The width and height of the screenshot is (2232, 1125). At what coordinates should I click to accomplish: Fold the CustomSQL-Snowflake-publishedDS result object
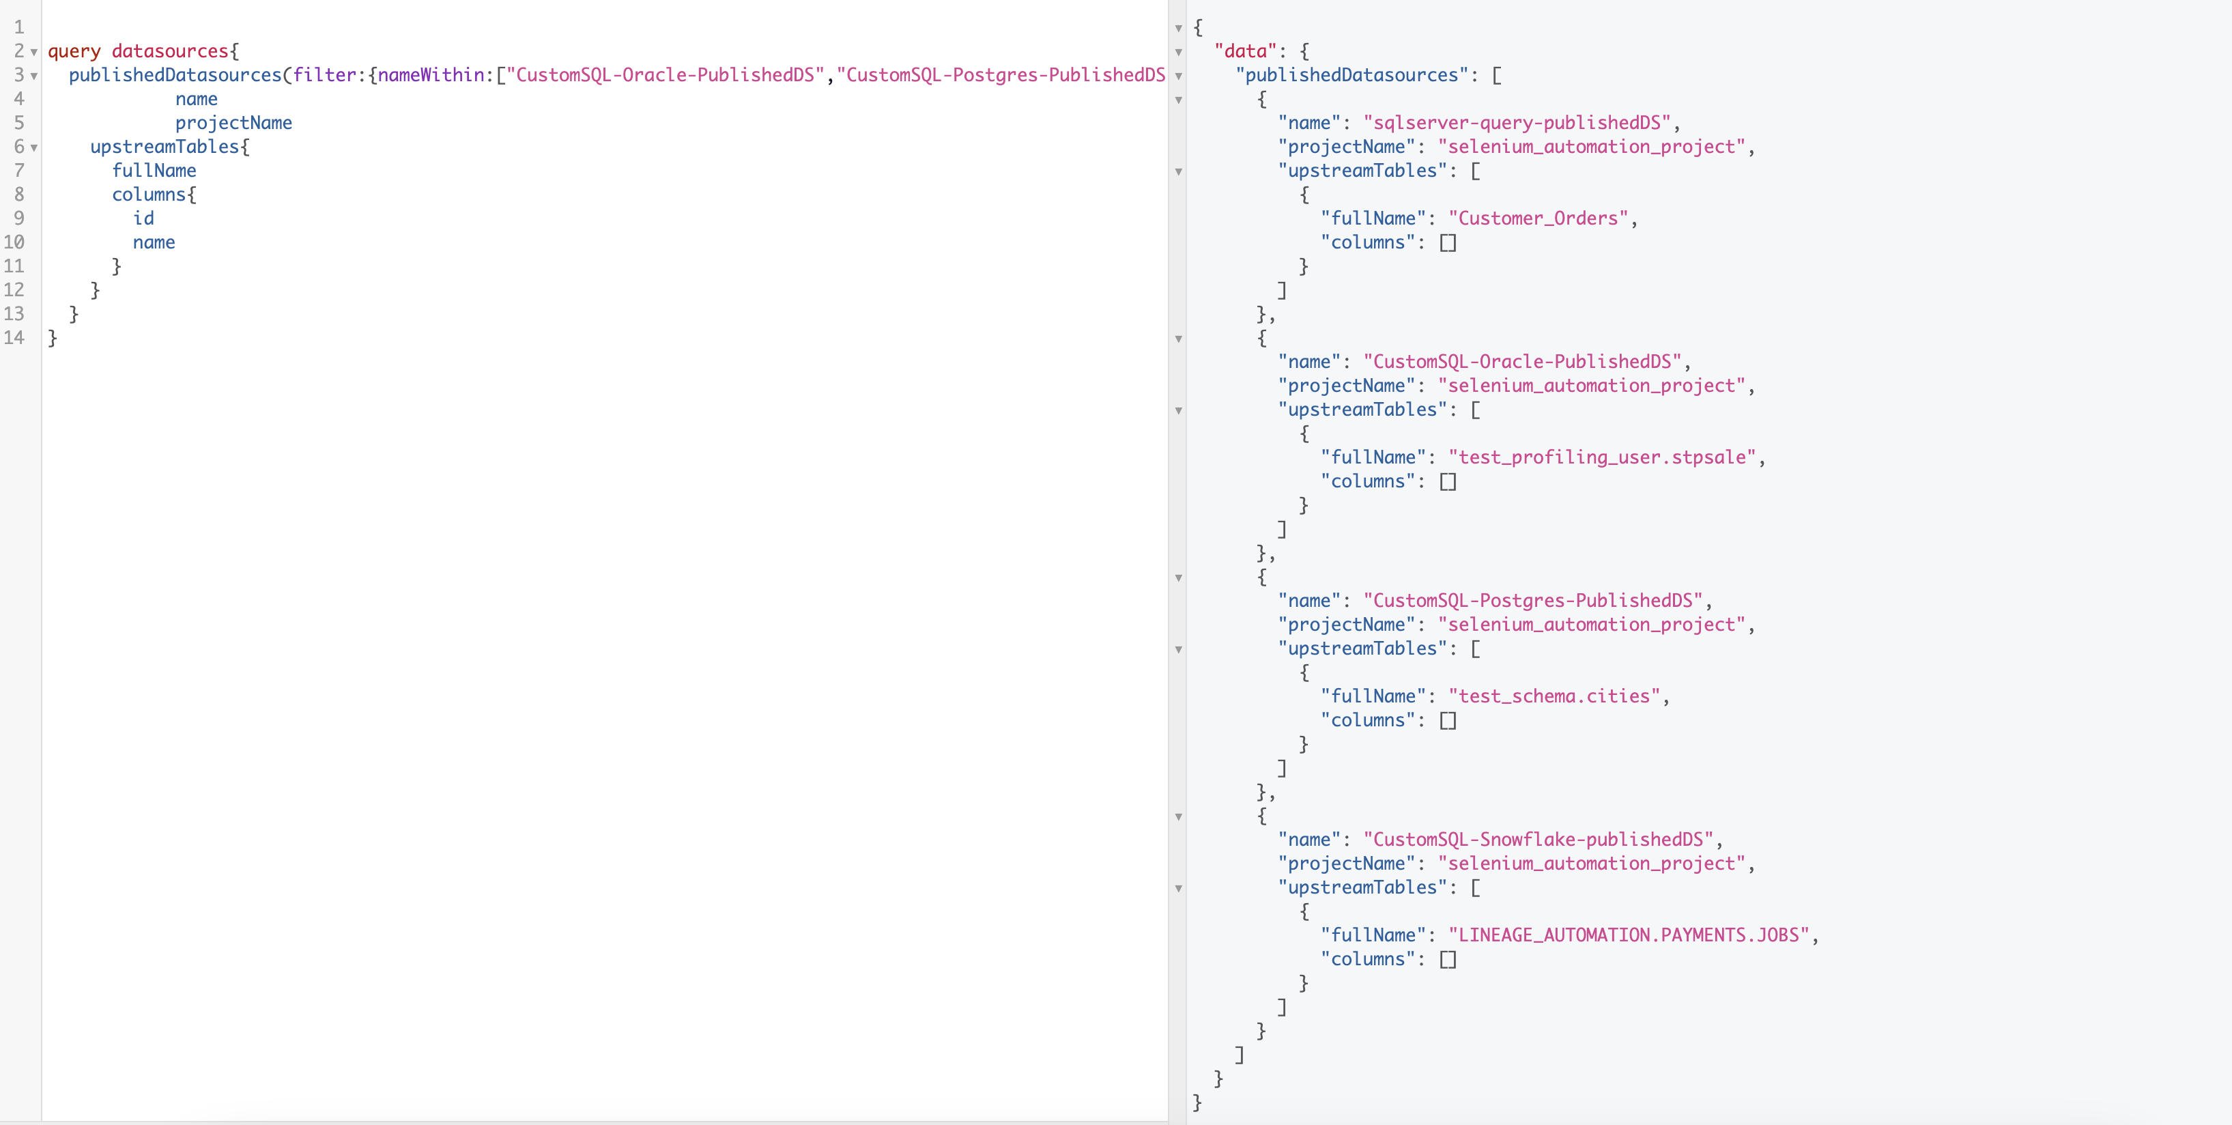tap(1178, 816)
